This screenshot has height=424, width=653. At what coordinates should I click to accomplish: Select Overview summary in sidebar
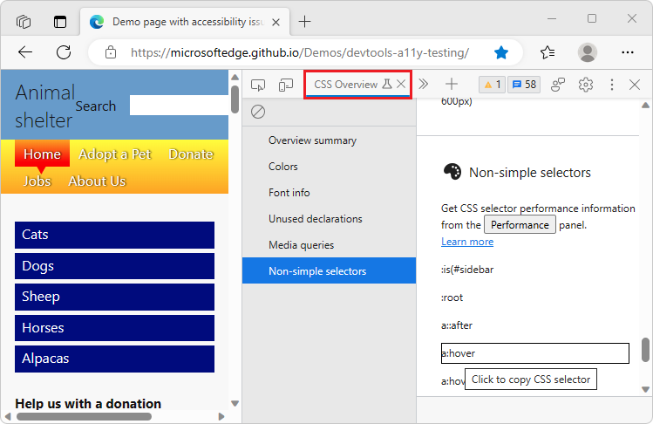tap(329, 140)
